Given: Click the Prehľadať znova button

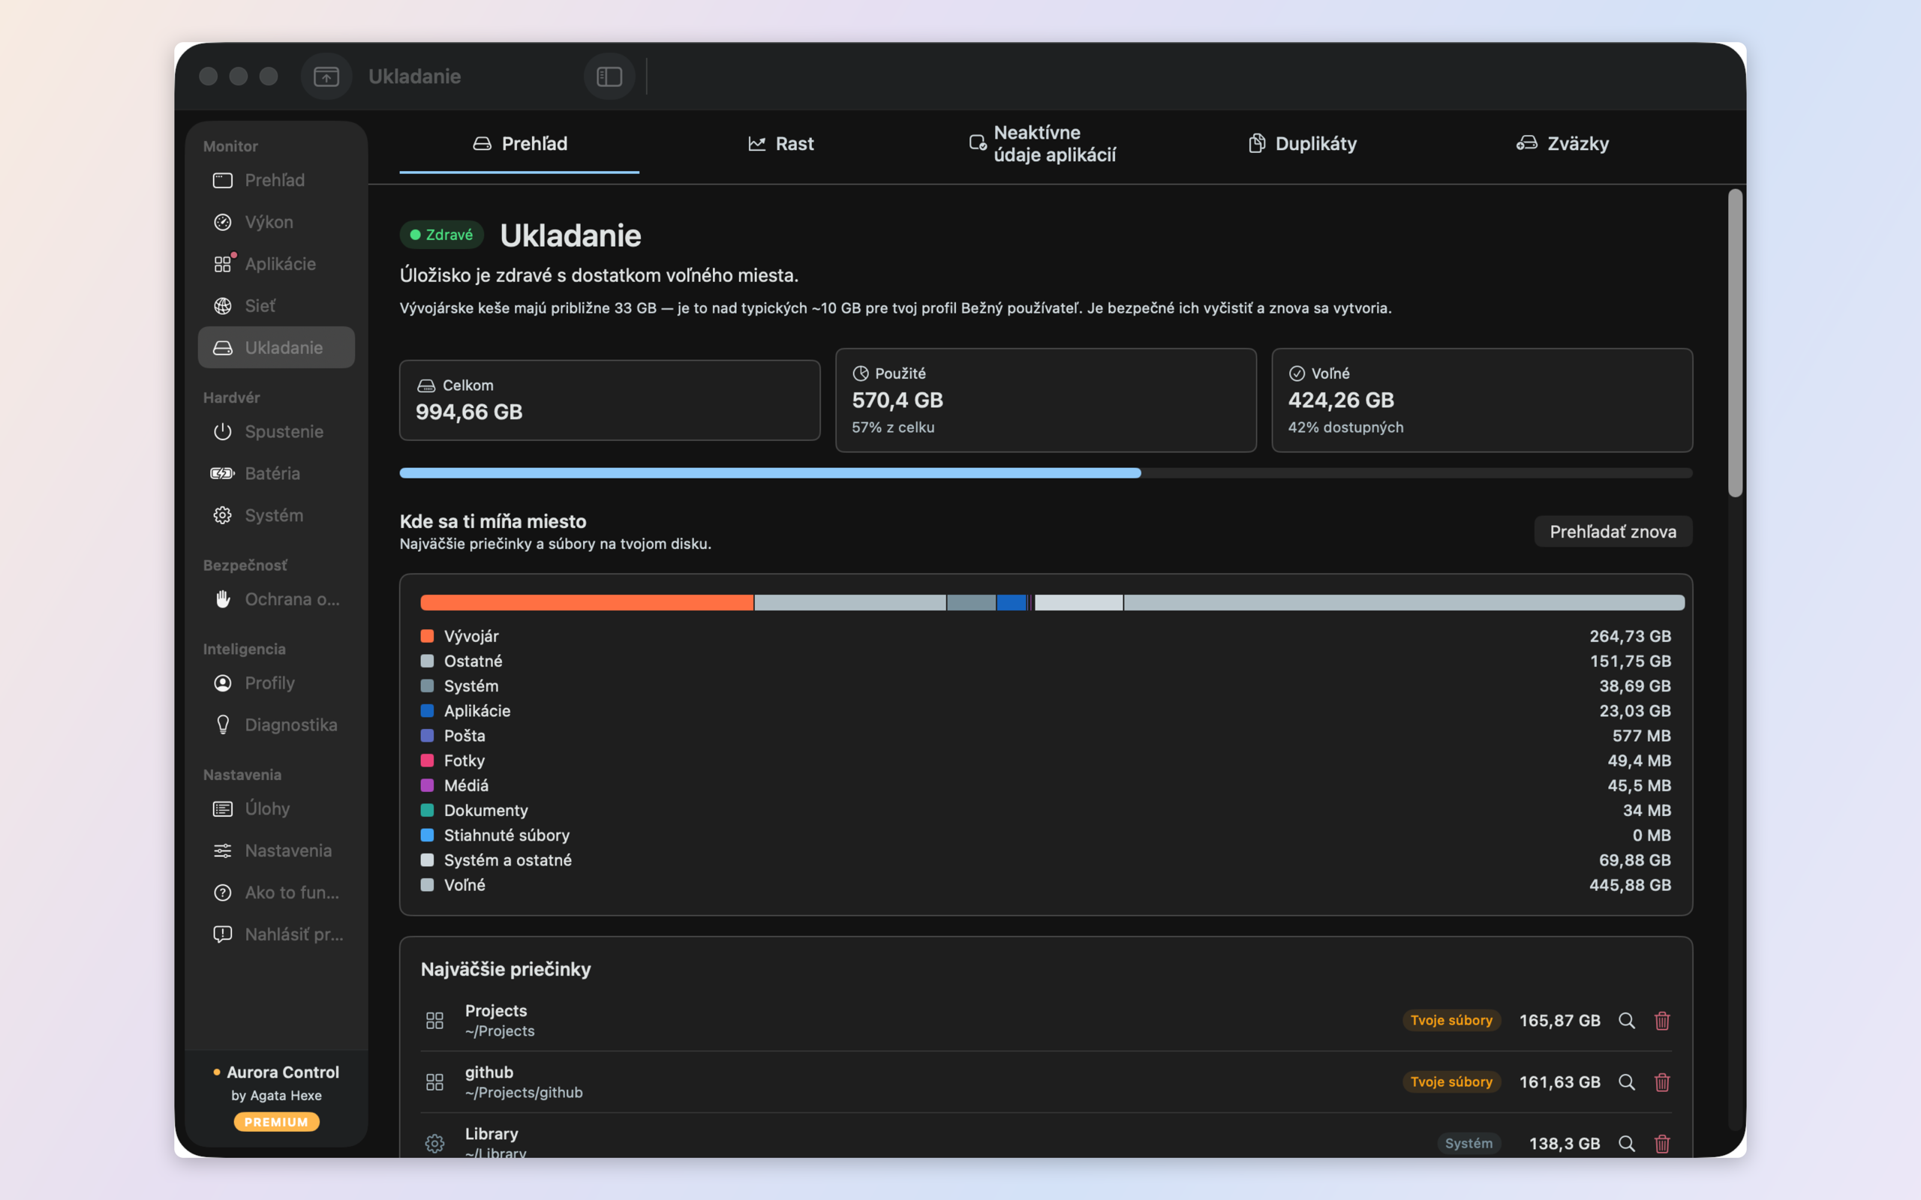Looking at the screenshot, I should point(1613,532).
